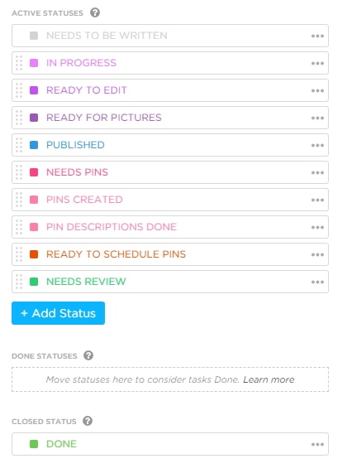The width and height of the screenshot is (347, 473).
Task: Open help icon beside Closed Status
Action: pos(88,421)
